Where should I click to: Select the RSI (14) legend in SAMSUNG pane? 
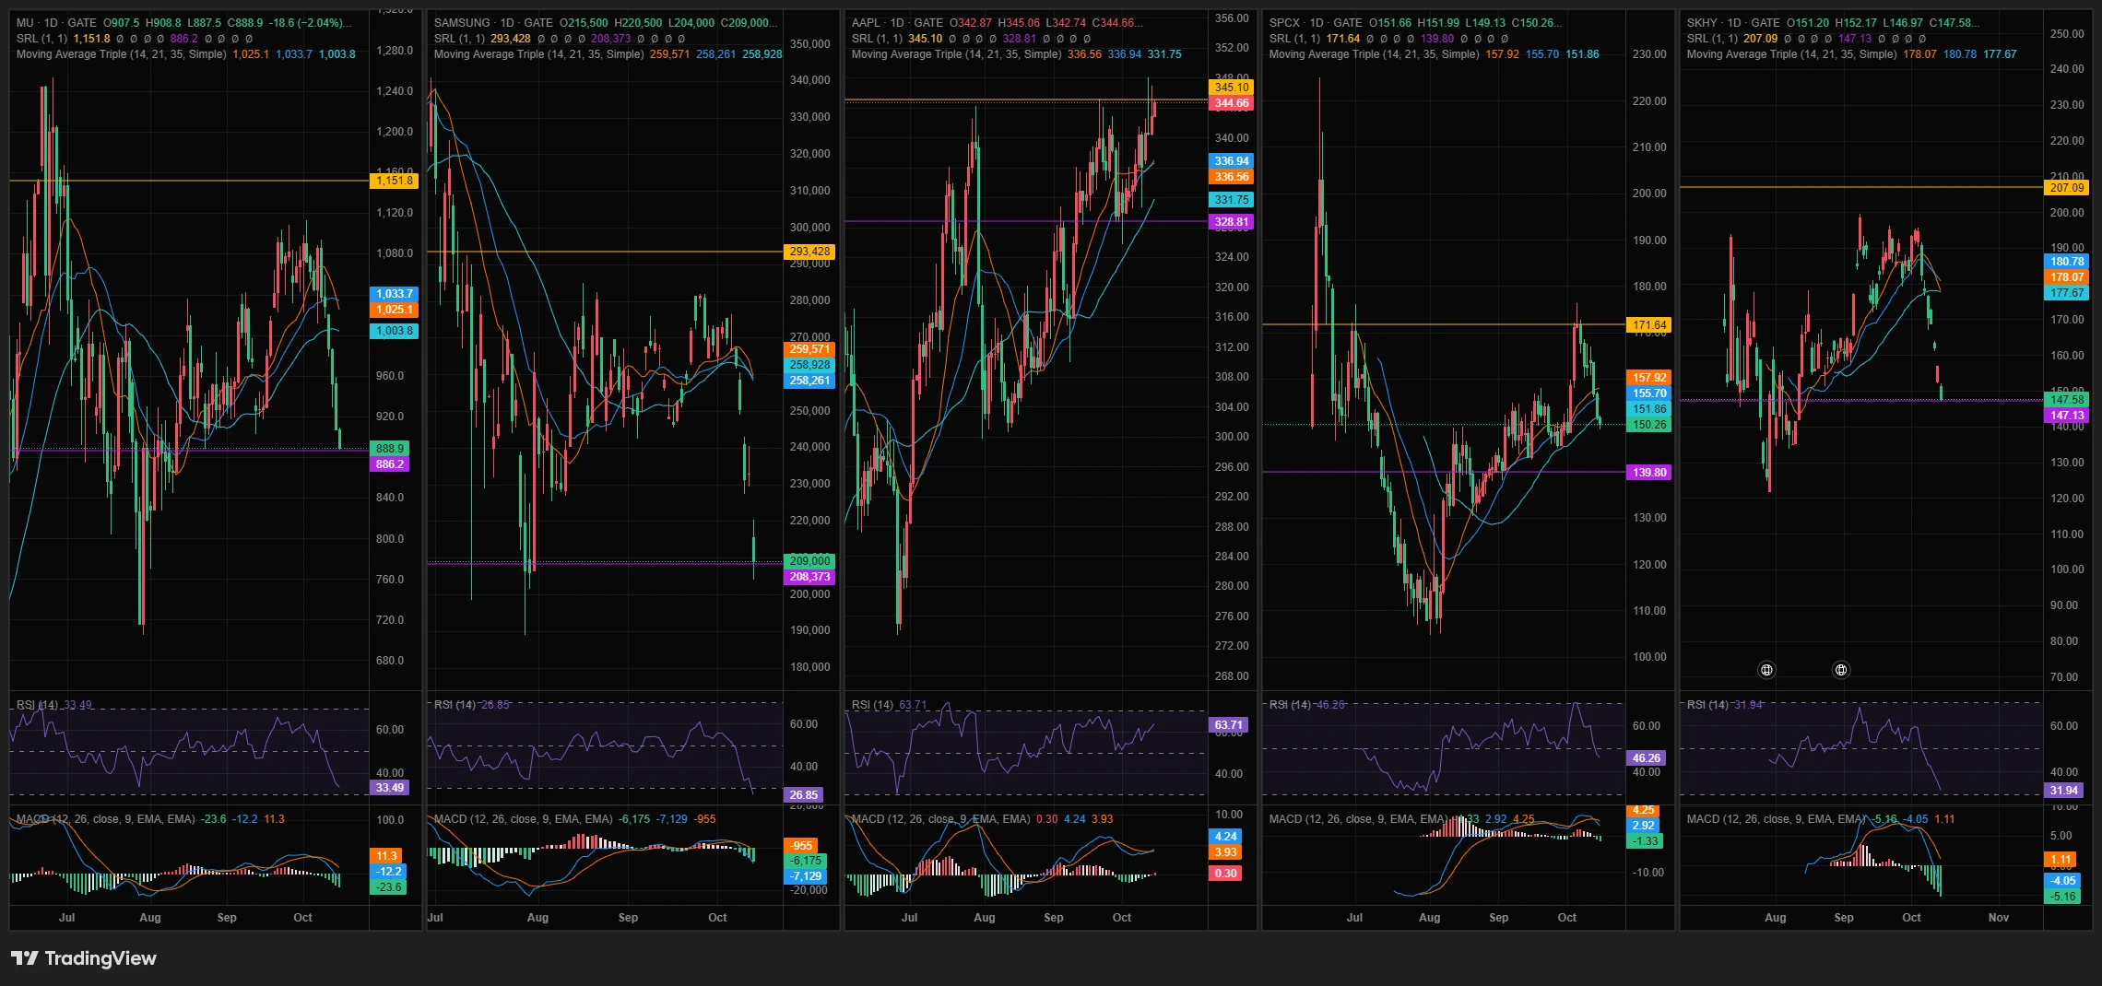pyautogui.click(x=455, y=704)
